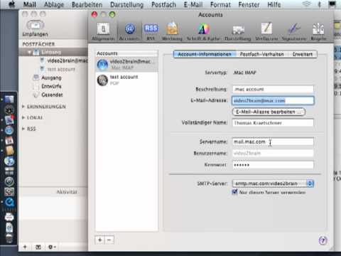341x256 pixels.
Task: Open the RSS preferences pane
Action: [x=151, y=31]
